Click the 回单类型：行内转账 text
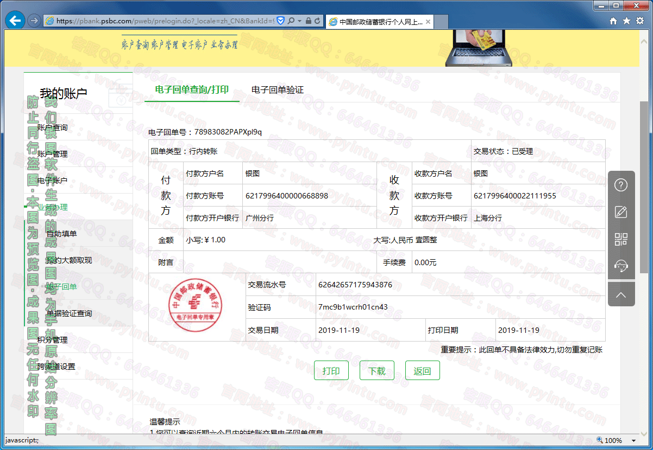The image size is (653, 450). tap(184, 151)
